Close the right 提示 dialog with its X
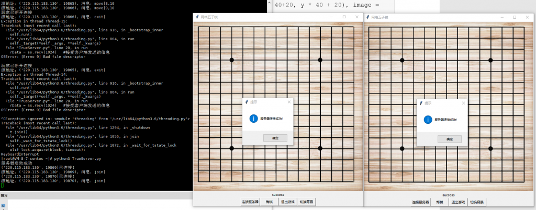Screen dimensions: 536x210 click(463, 103)
